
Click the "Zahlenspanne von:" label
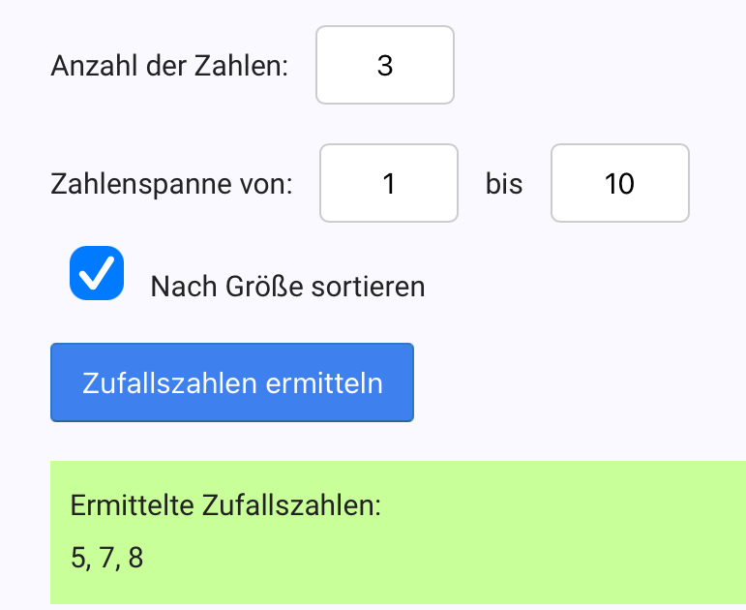pyautogui.click(x=171, y=183)
